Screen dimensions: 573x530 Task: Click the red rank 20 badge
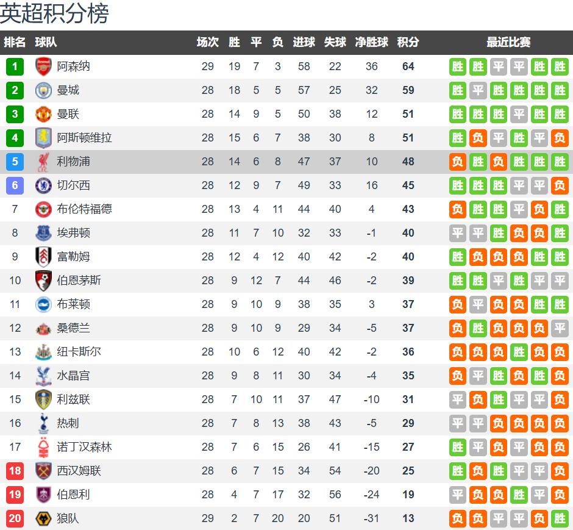15,518
